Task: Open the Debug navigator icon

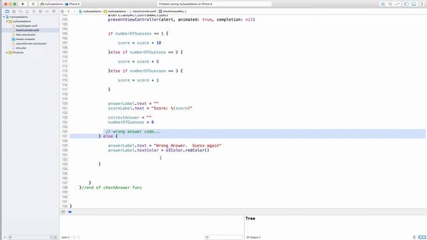Action: [41, 11]
